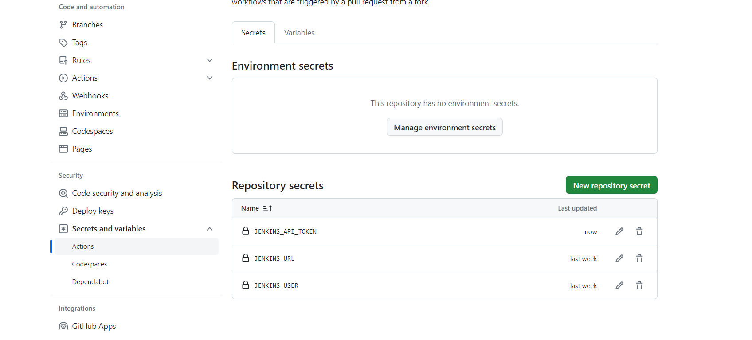The width and height of the screenshot is (752, 340).
Task: Select the JENKINS_URL secret name
Action: tap(274, 258)
